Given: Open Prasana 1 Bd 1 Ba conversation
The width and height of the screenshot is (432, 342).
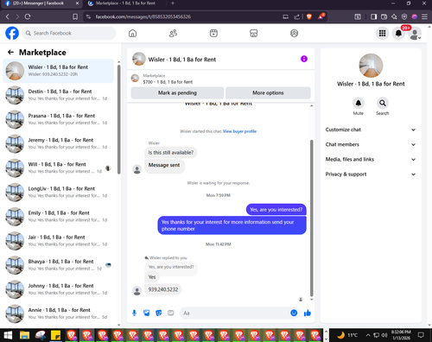Looking at the screenshot, I should [x=59, y=119].
